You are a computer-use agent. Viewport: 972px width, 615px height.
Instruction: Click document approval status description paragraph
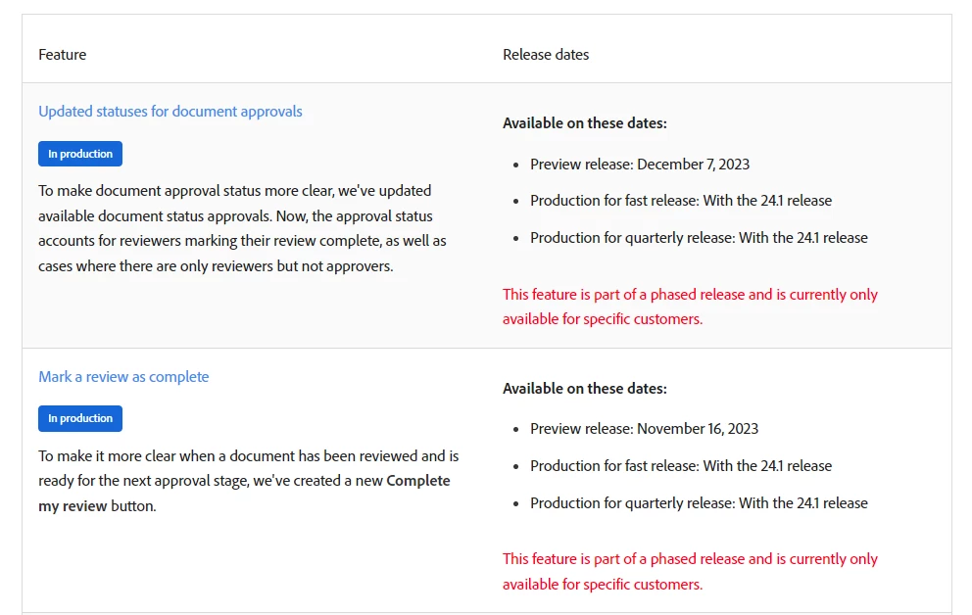point(242,228)
